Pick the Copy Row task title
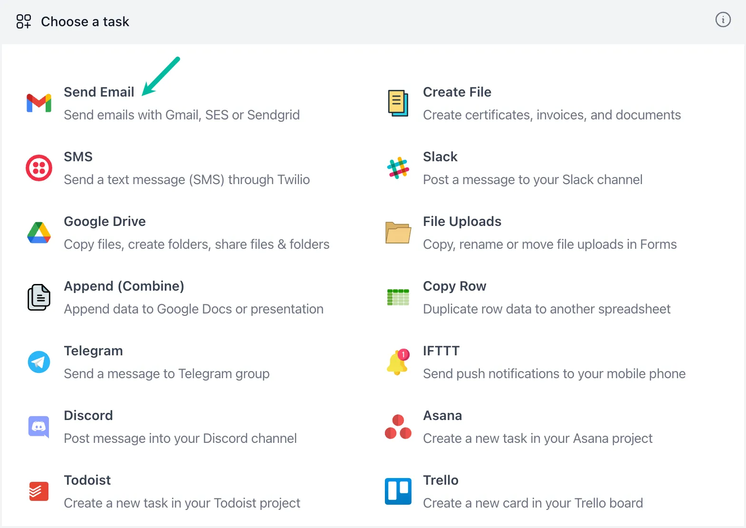746x528 pixels. tap(455, 286)
